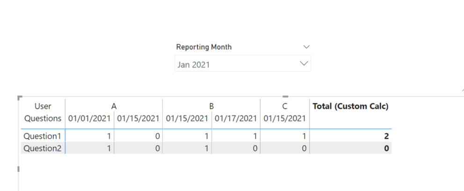Click Question2 value under B 01/15/2021
Image resolution: width=464 pixels, height=191 pixels.
[207, 149]
